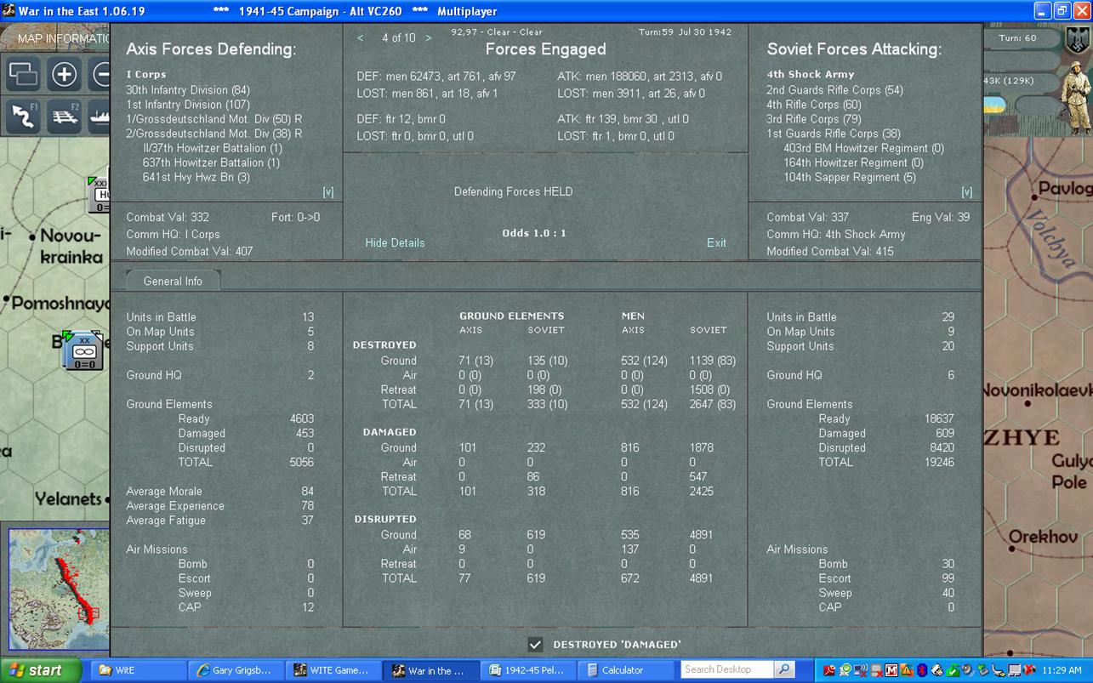This screenshot has height=683, width=1093.
Task: Select 1/Grossdeutschland Mot. Div (50) entry
Action: (x=214, y=119)
